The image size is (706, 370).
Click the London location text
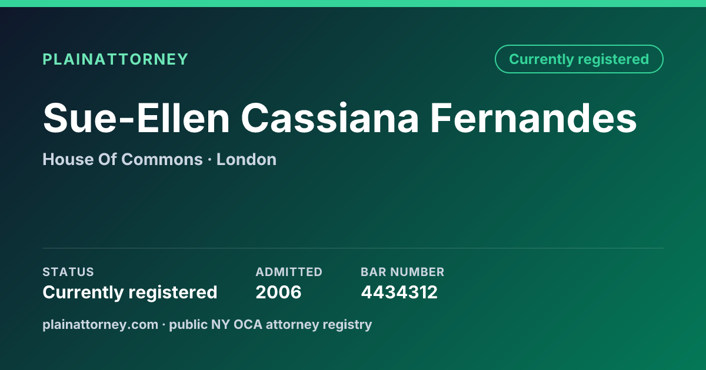click(x=247, y=160)
